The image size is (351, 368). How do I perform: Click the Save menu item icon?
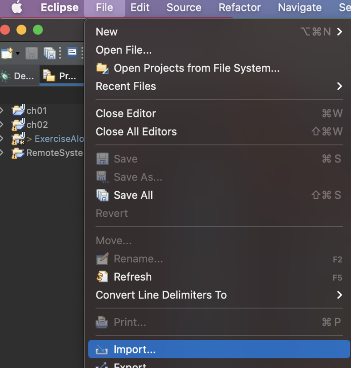click(103, 159)
